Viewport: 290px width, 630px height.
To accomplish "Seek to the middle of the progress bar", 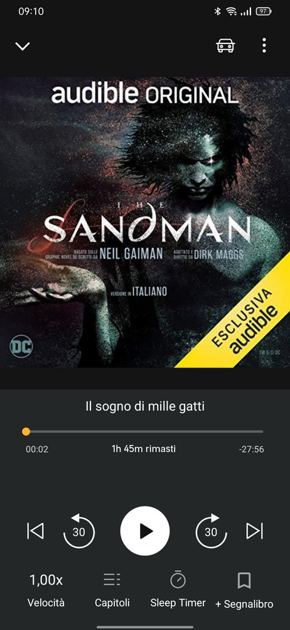I will click(144, 432).
